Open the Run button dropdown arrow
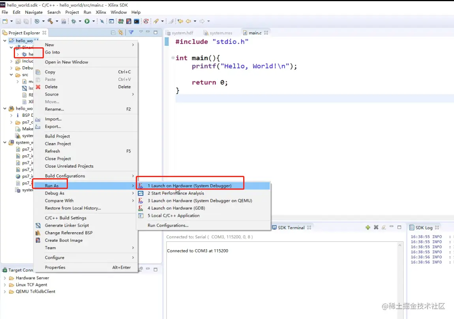This screenshot has width=454, height=319. tap(94, 21)
